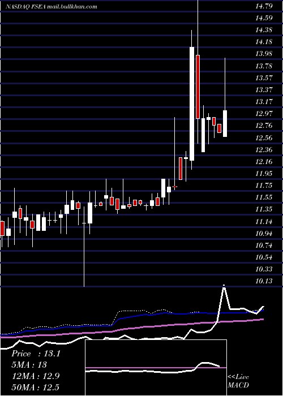Click the 12.56 price axis label

[264, 137]
